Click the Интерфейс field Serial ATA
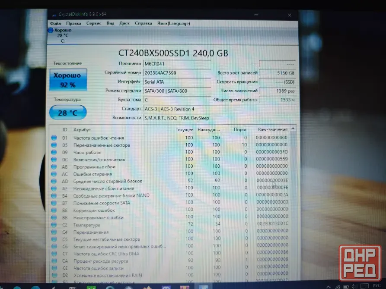The image size is (386, 289). coord(177,82)
